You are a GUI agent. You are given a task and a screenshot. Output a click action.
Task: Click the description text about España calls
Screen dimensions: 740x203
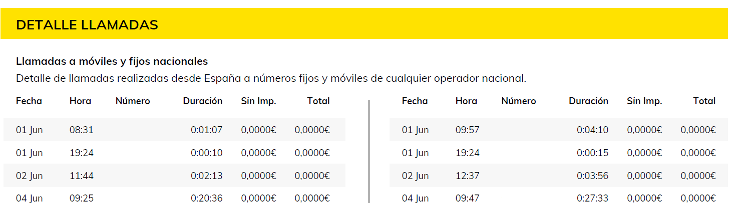pos(271,78)
